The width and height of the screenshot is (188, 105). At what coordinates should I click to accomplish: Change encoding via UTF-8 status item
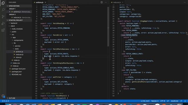(162, 101)
